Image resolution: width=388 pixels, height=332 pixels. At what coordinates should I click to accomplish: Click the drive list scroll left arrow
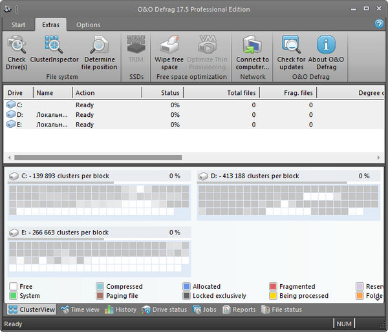click(10, 158)
